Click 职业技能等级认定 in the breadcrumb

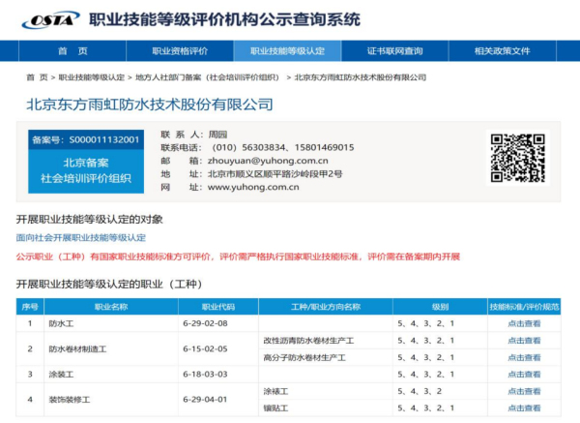92,76
